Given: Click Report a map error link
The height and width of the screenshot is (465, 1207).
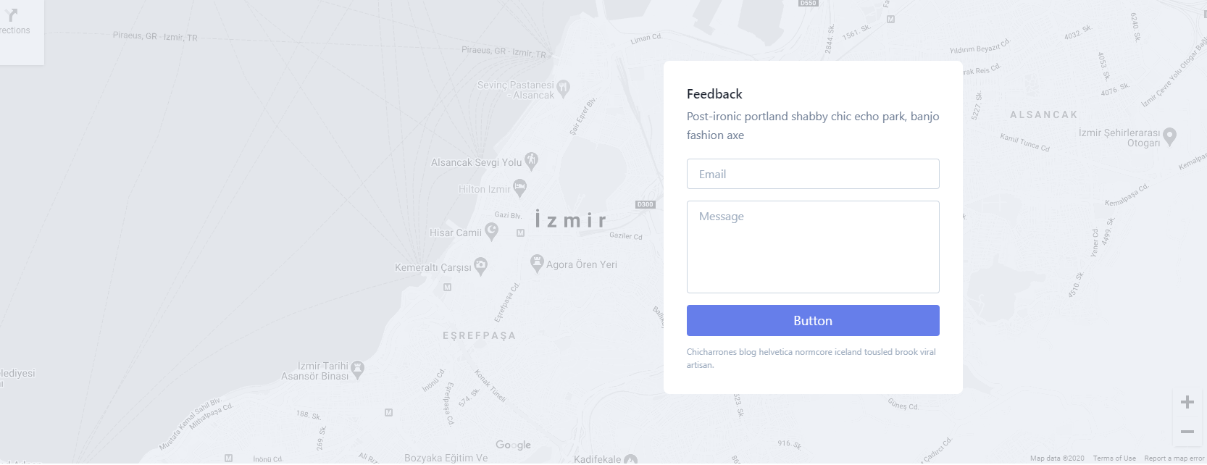Looking at the screenshot, I should click(1174, 458).
